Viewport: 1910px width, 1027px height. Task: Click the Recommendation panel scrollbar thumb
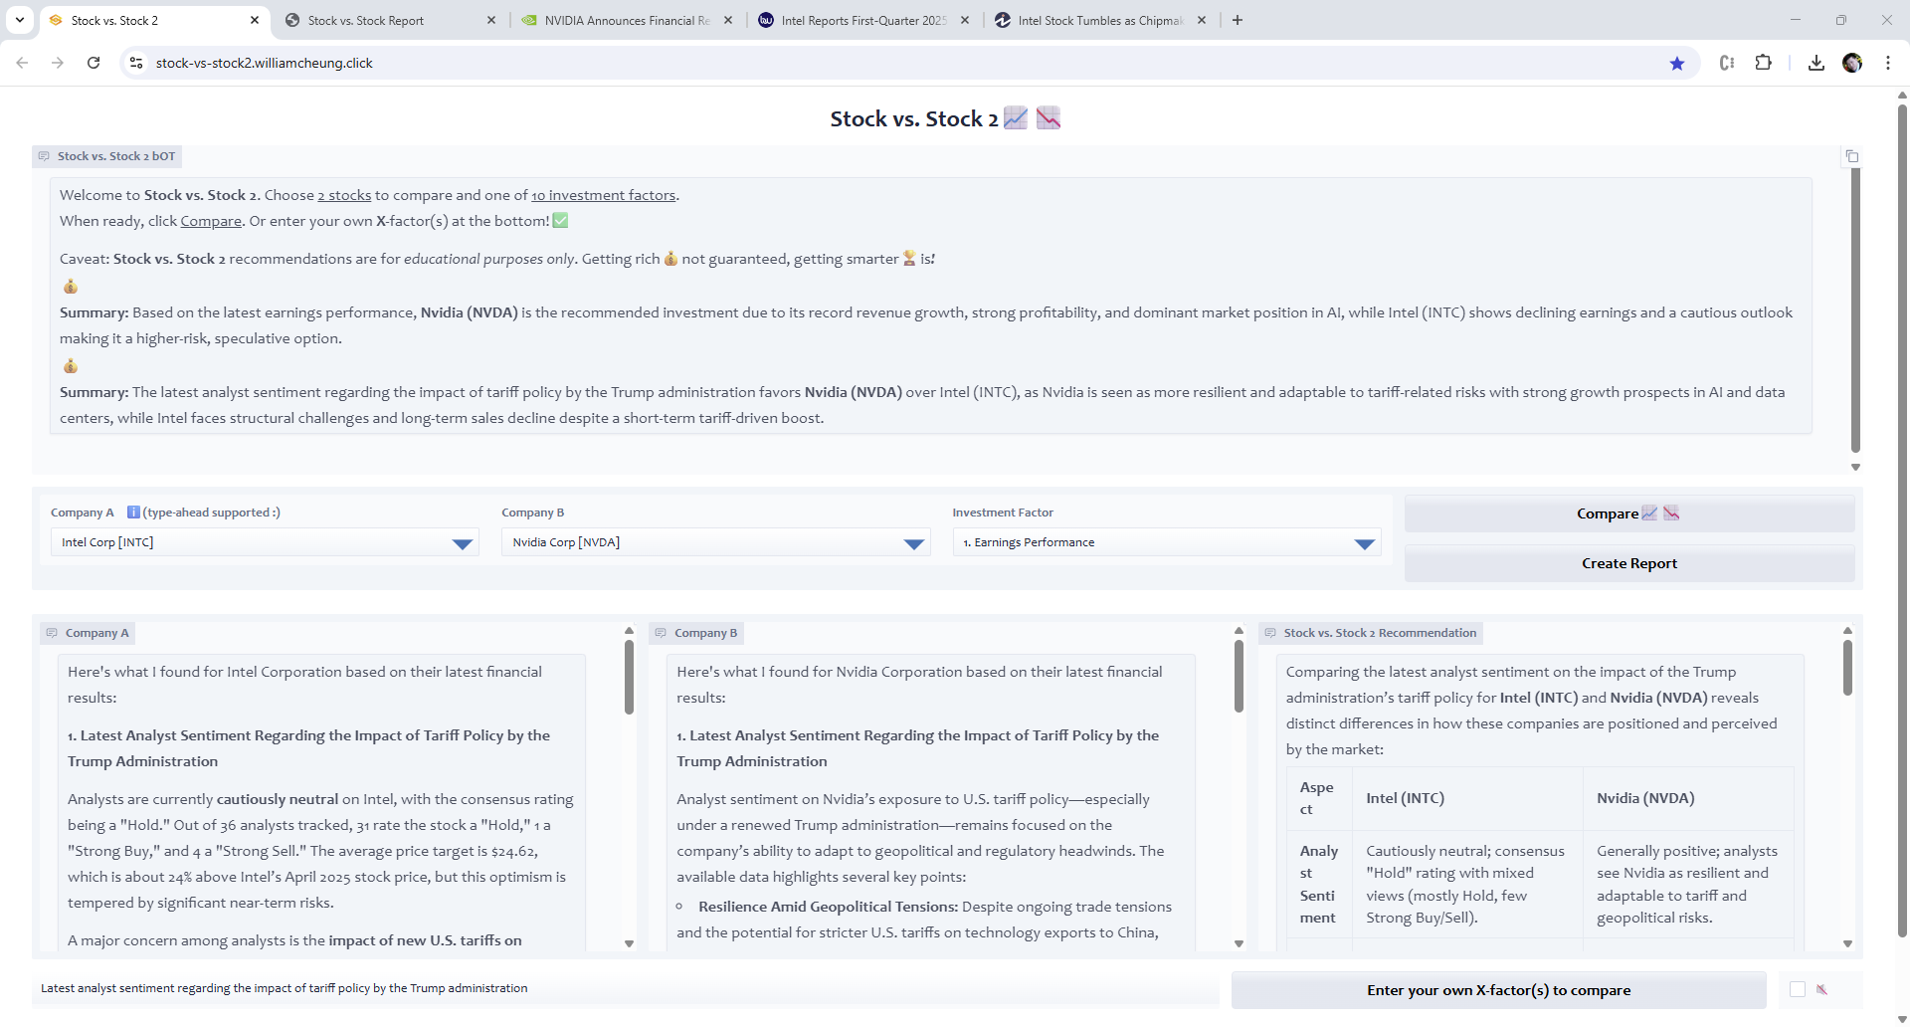[1847, 668]
